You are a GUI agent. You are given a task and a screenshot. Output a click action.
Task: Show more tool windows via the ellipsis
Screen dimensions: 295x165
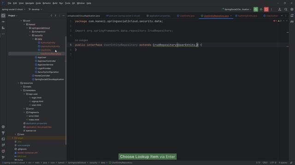point(3,34)
